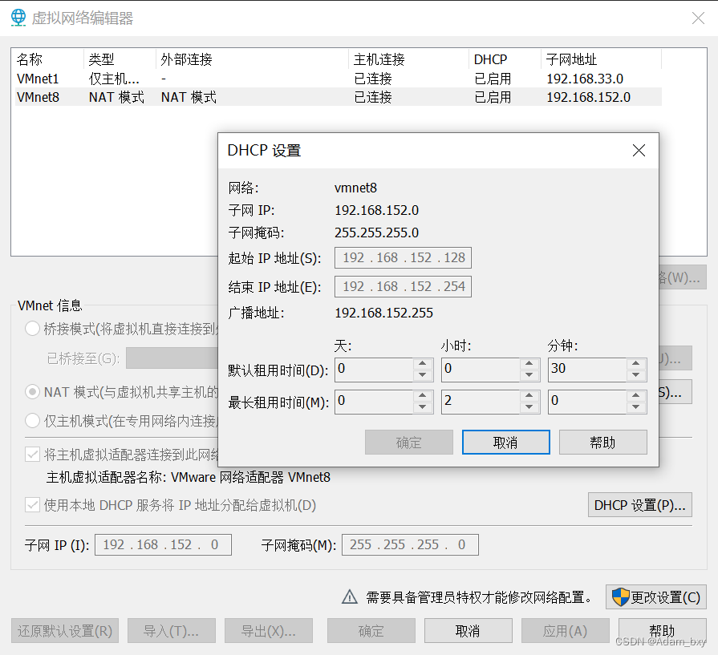Toggle 使用本地 DHCP 服务 checkbox

pos(33,505)
